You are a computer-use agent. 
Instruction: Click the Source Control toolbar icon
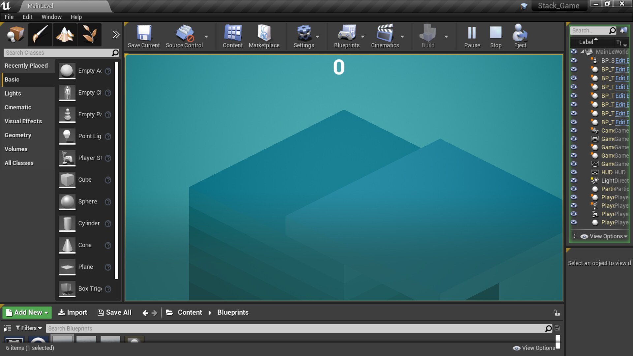click(x=185, y=36)
